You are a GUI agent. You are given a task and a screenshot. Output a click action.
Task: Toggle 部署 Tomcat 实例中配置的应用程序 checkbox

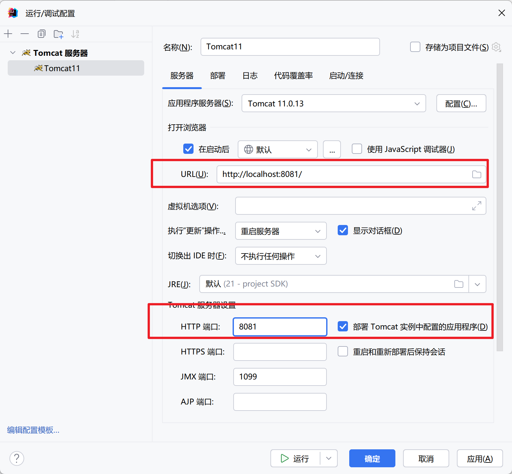click(x=343, y=326)
